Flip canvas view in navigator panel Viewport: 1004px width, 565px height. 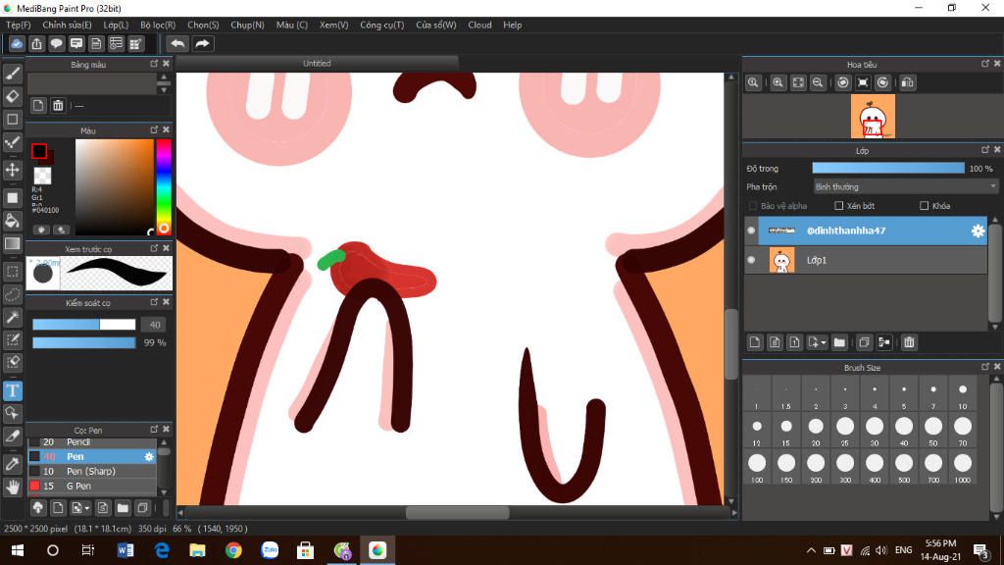point(907,82)
